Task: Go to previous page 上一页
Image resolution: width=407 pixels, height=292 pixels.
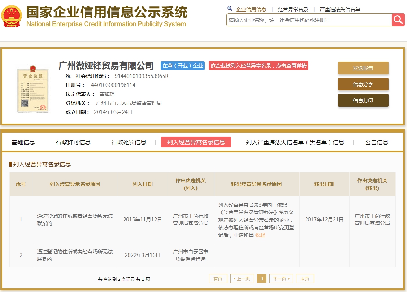Action: [x=242, y=279]
